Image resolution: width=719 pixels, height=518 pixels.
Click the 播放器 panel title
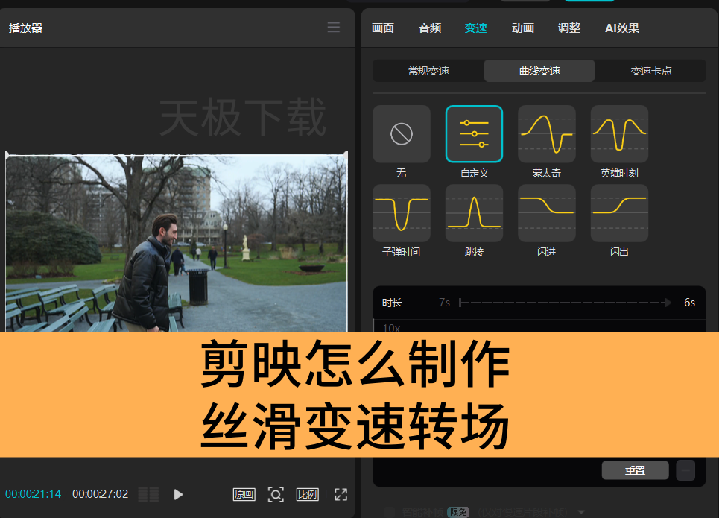coord(25,28)
